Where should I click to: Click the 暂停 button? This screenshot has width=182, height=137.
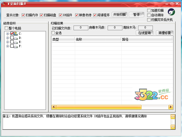tap(136, 14)
